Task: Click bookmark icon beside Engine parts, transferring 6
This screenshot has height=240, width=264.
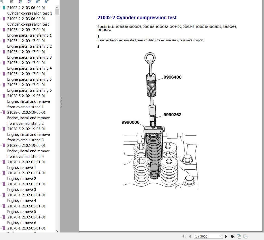Action: [4, 85]
